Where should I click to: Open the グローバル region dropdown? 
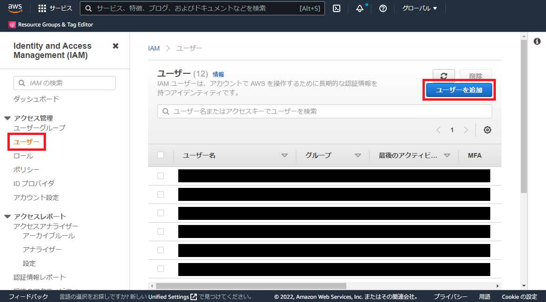[x=419, y=8]
